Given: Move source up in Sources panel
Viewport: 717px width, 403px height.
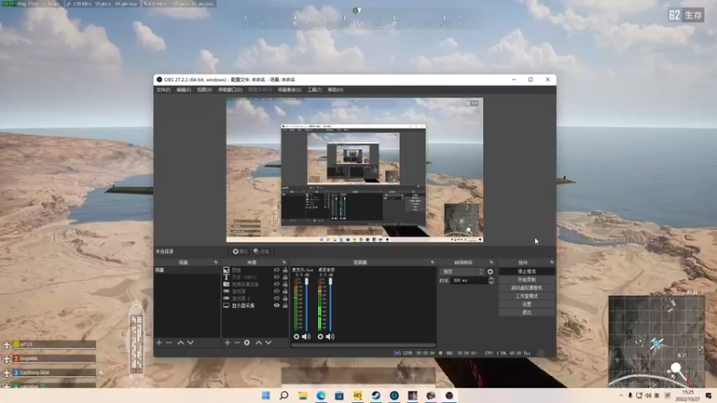Looking at the screenshot, I should [259, 342].
